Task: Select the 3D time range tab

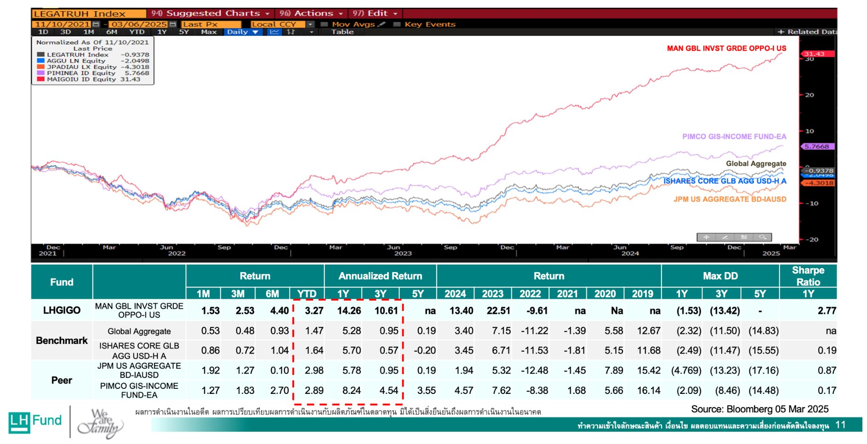Action: 66,32
